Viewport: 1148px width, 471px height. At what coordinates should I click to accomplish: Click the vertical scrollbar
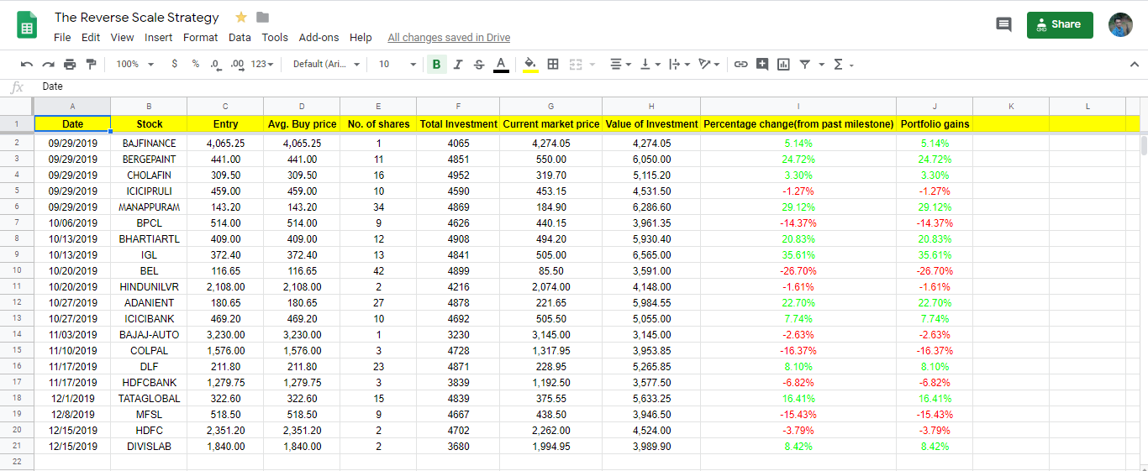click(1144, 146)
